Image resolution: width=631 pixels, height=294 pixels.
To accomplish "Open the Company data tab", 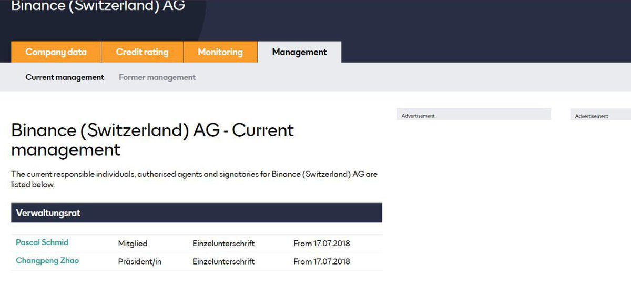I will [x=56, y=52].
